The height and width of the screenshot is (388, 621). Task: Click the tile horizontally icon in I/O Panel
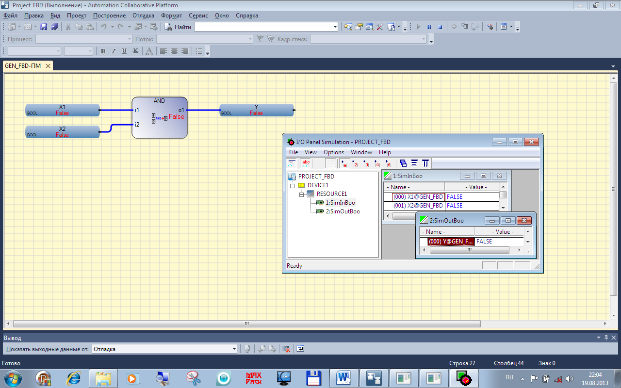point(414,163)
